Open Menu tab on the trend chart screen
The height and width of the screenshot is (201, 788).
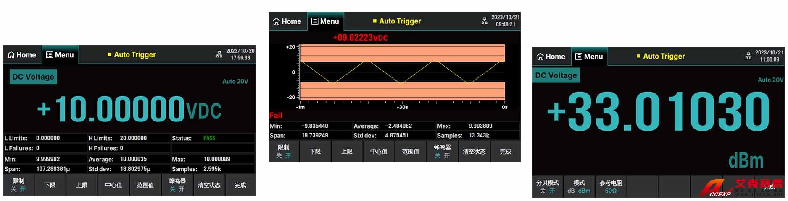pos(325,21)
